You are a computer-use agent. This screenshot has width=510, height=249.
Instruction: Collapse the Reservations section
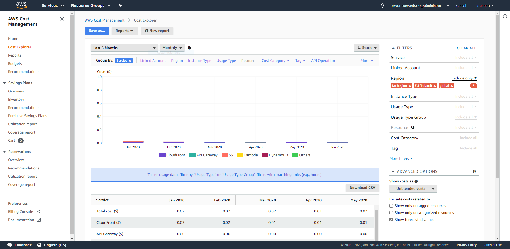(5, 152)
